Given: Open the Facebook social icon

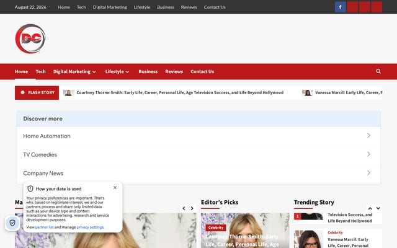Looking at the screenshot, I should coord(341,7).
